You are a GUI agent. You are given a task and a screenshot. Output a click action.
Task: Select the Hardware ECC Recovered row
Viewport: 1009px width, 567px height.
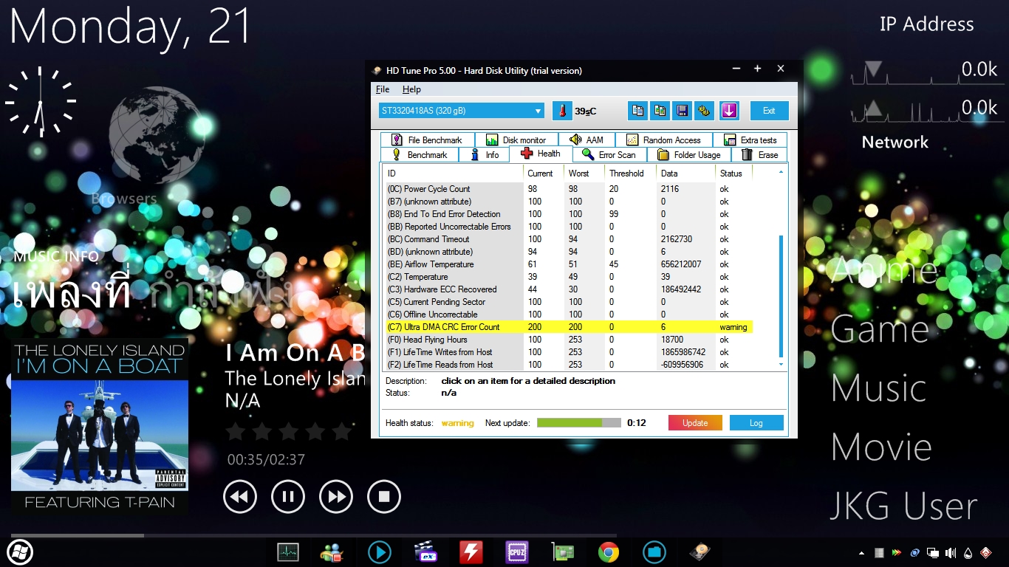click(x=569, y=289)
